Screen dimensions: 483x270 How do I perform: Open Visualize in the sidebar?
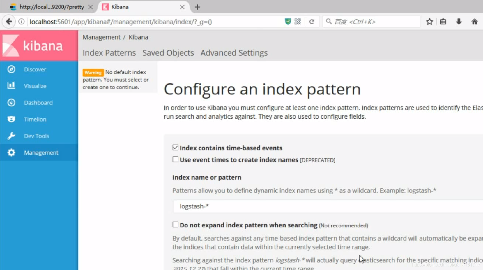(39, 86)
